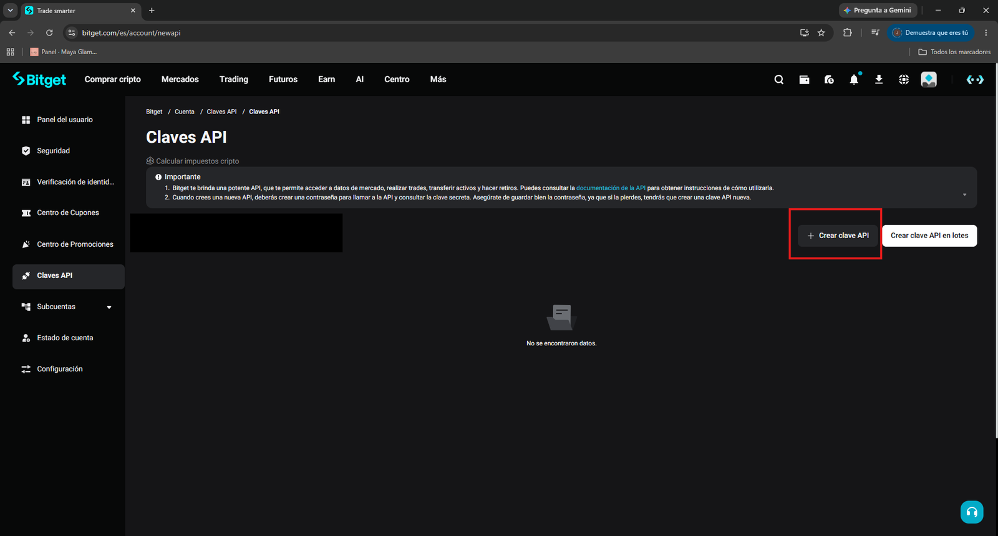
Task: Click Pregunta a Gemini button
Action: point(877,11)
